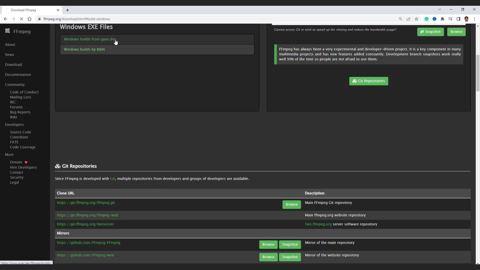Select the Download FFmpeg tab
480x270 pixels.
(30, 10)
